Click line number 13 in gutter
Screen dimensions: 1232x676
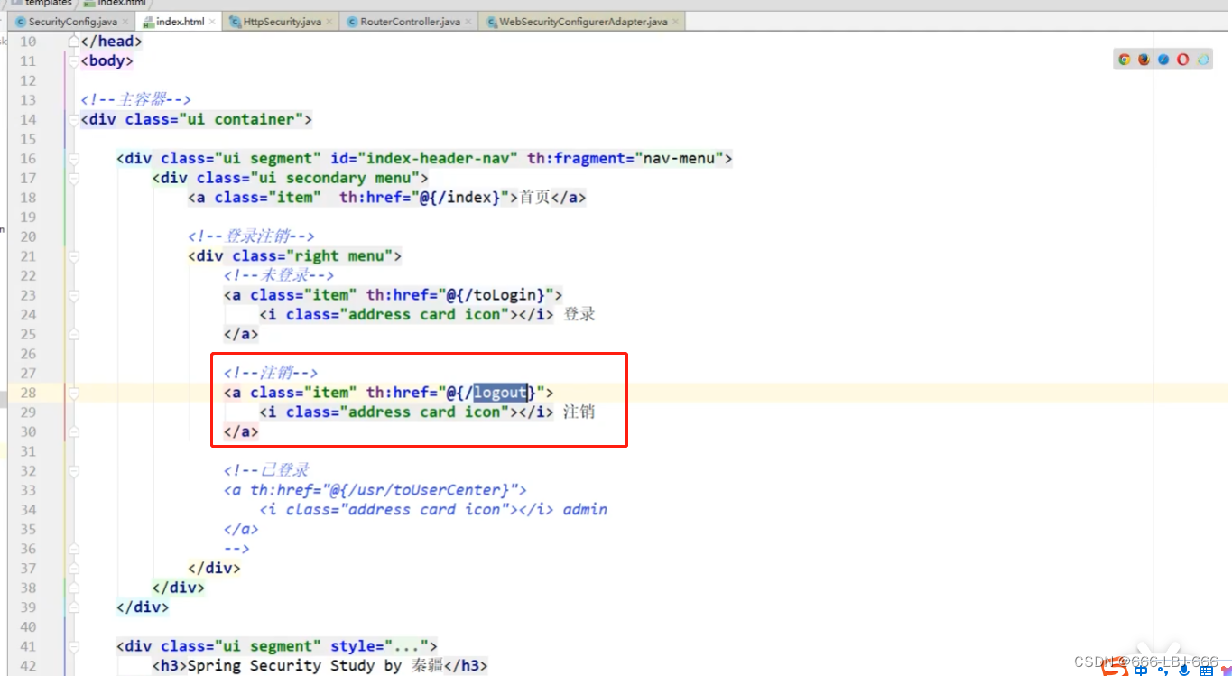coord(27,100)
